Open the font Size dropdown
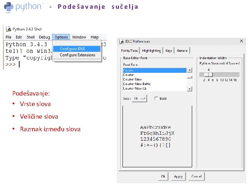The image size is (252, 189). tap(139, 98)
